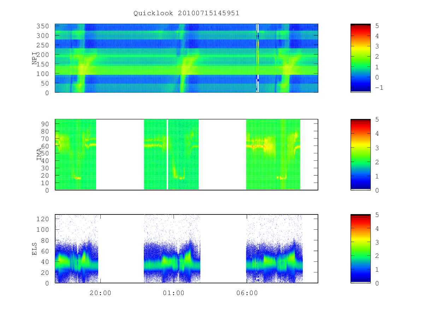Image resolution: width=424 pixels, height=318 pixels.
Task: Select the ELS y-axis label
Action: (35, 249)
